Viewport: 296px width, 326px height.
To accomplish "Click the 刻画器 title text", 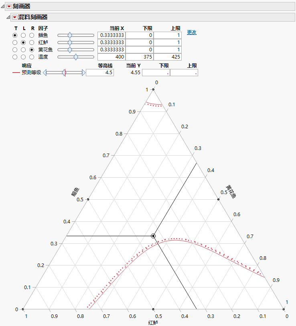I will tap(21, 6).
